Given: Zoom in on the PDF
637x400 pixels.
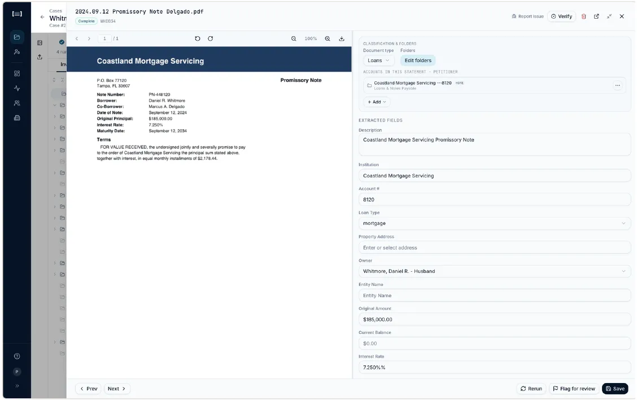Looking at the screenshot, I should point(328,38).
